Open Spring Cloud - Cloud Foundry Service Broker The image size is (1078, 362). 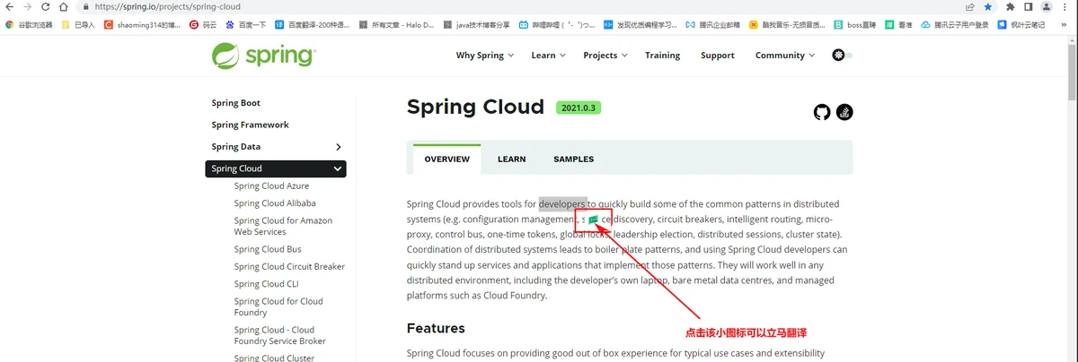[x=278, y=335]
